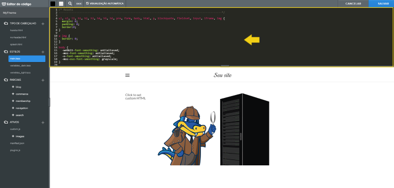The height and width of the screenshot is (188, 394).
Task: Expand the images folder
Action: [13, 136]
